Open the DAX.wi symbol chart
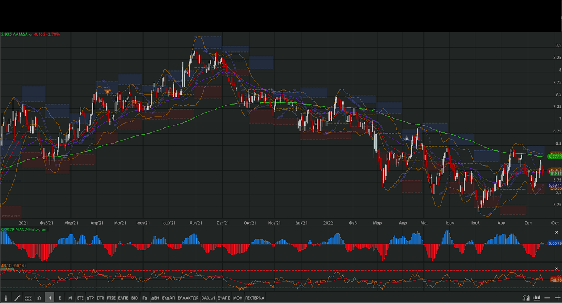Image resolution: width=562 pixels, height=303 pixels. (x=208, y=297)
